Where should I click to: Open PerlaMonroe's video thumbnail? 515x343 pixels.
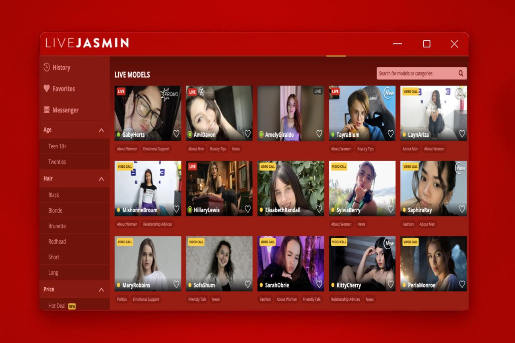click(434, 263)
